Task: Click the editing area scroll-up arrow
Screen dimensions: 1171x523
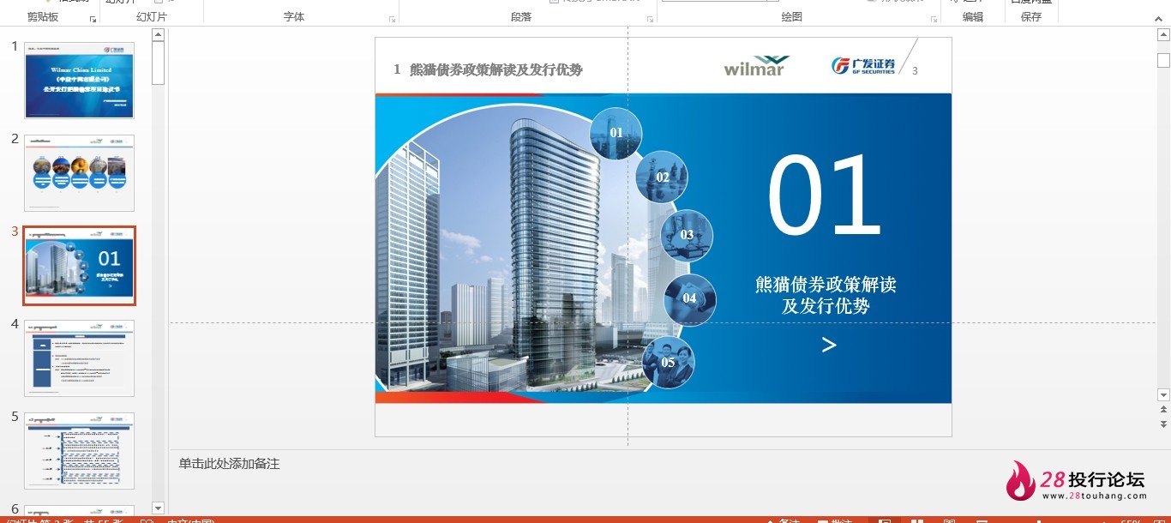Action: [x=1163, y=35]
